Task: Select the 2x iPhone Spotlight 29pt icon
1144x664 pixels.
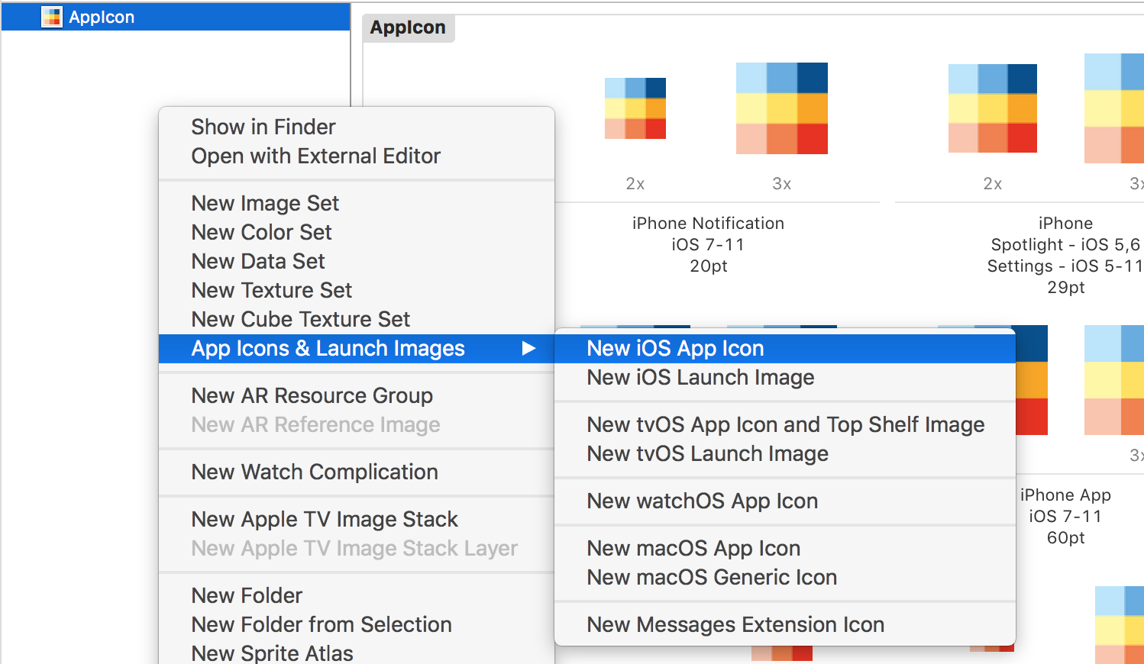Action: pos(992,108)
